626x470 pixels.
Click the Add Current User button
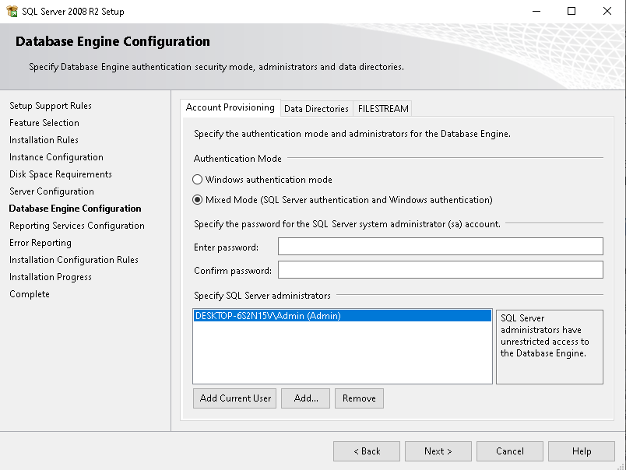click(x=235, y=398)
